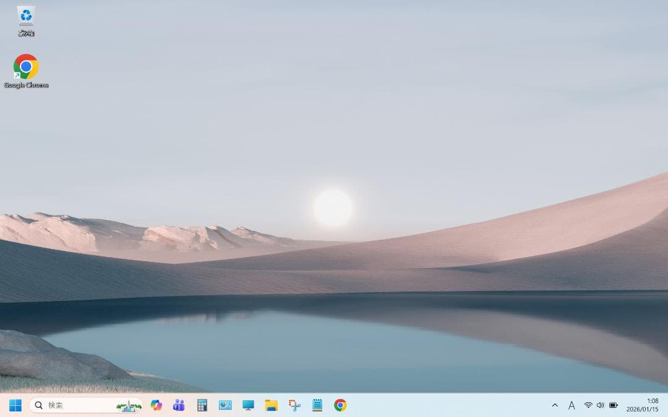The height and width of the screenshot is (417, 668).
Task: Toggle the IME input mode indicator A
Action: [x=572, y=405]
